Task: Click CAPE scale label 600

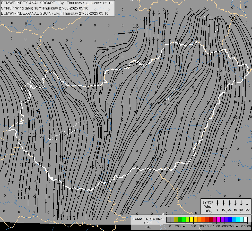Action: pyautogui.click(x=193, y=226)
